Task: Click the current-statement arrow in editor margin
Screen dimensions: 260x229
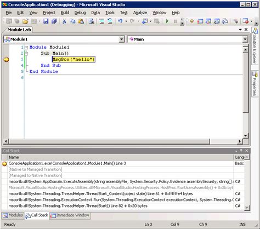Action: 6,59
